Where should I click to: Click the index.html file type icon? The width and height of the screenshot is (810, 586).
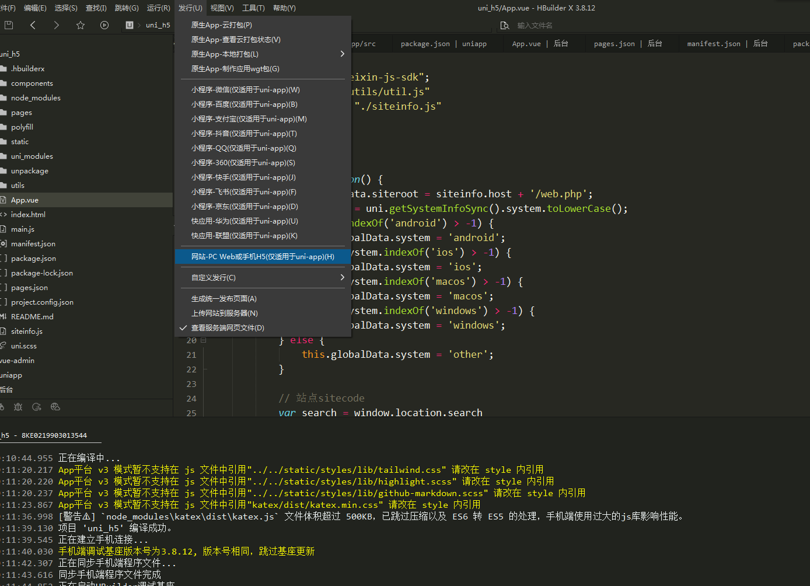click(x=4, y=215)
